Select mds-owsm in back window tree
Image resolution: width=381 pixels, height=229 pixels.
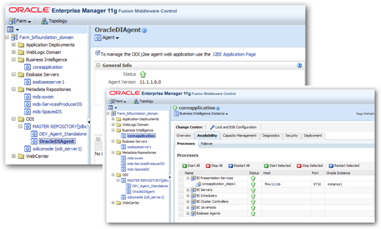click(43, 97)
